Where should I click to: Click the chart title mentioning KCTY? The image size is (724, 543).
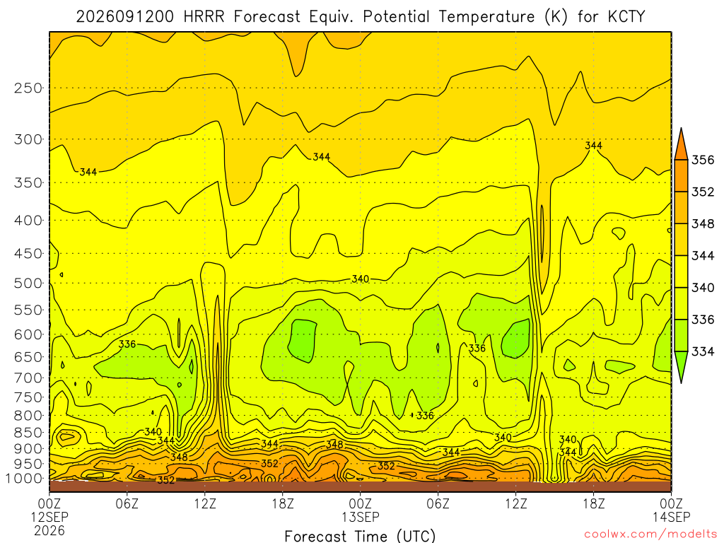(360, 17)
